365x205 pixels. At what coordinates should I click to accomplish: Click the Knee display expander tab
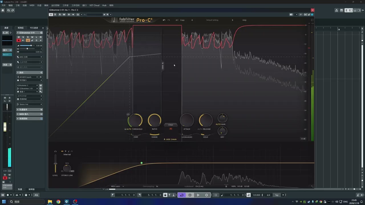tap(163, 66)
